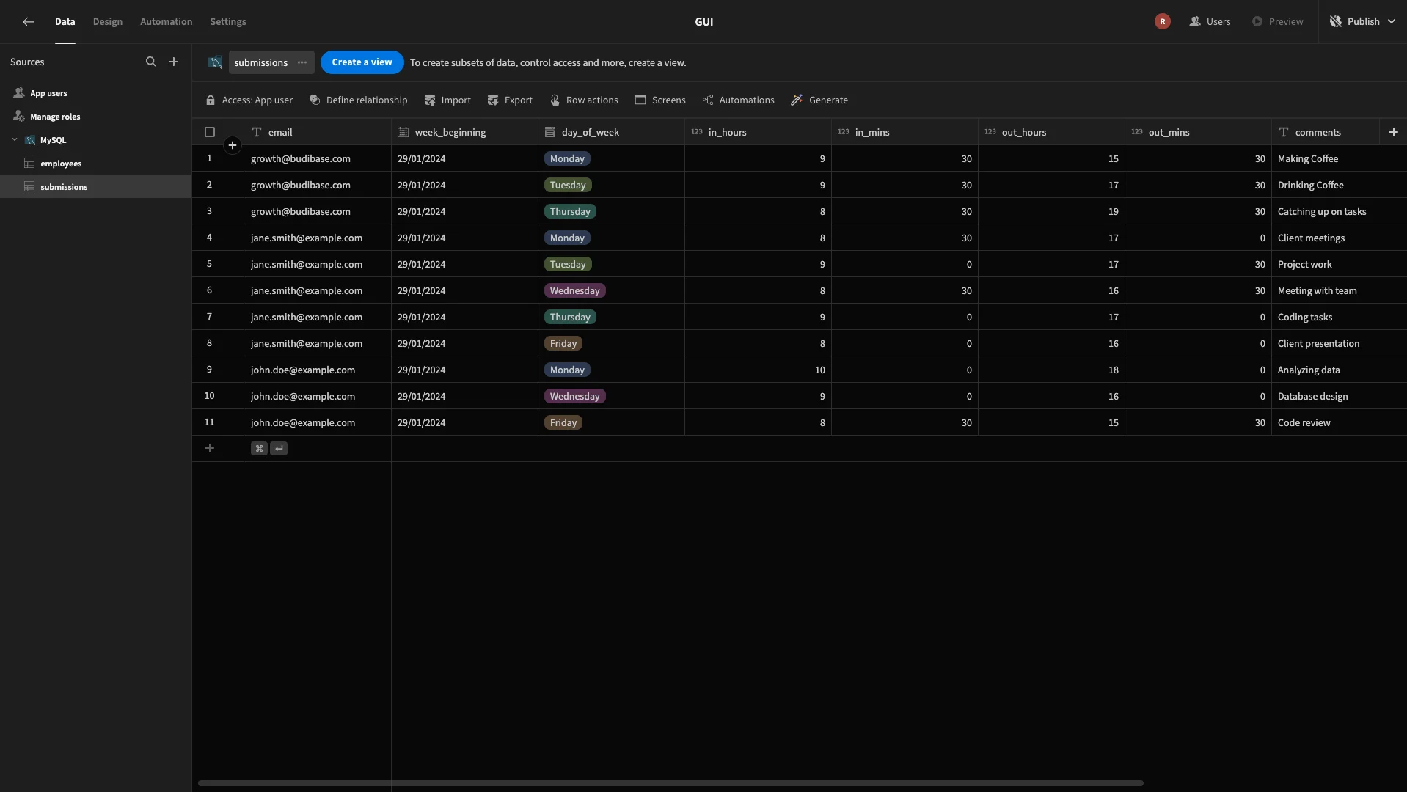The width and height of the screenshot is (1407, 792).
Task: Click the week_beginning column header
Action: (464, 132)
